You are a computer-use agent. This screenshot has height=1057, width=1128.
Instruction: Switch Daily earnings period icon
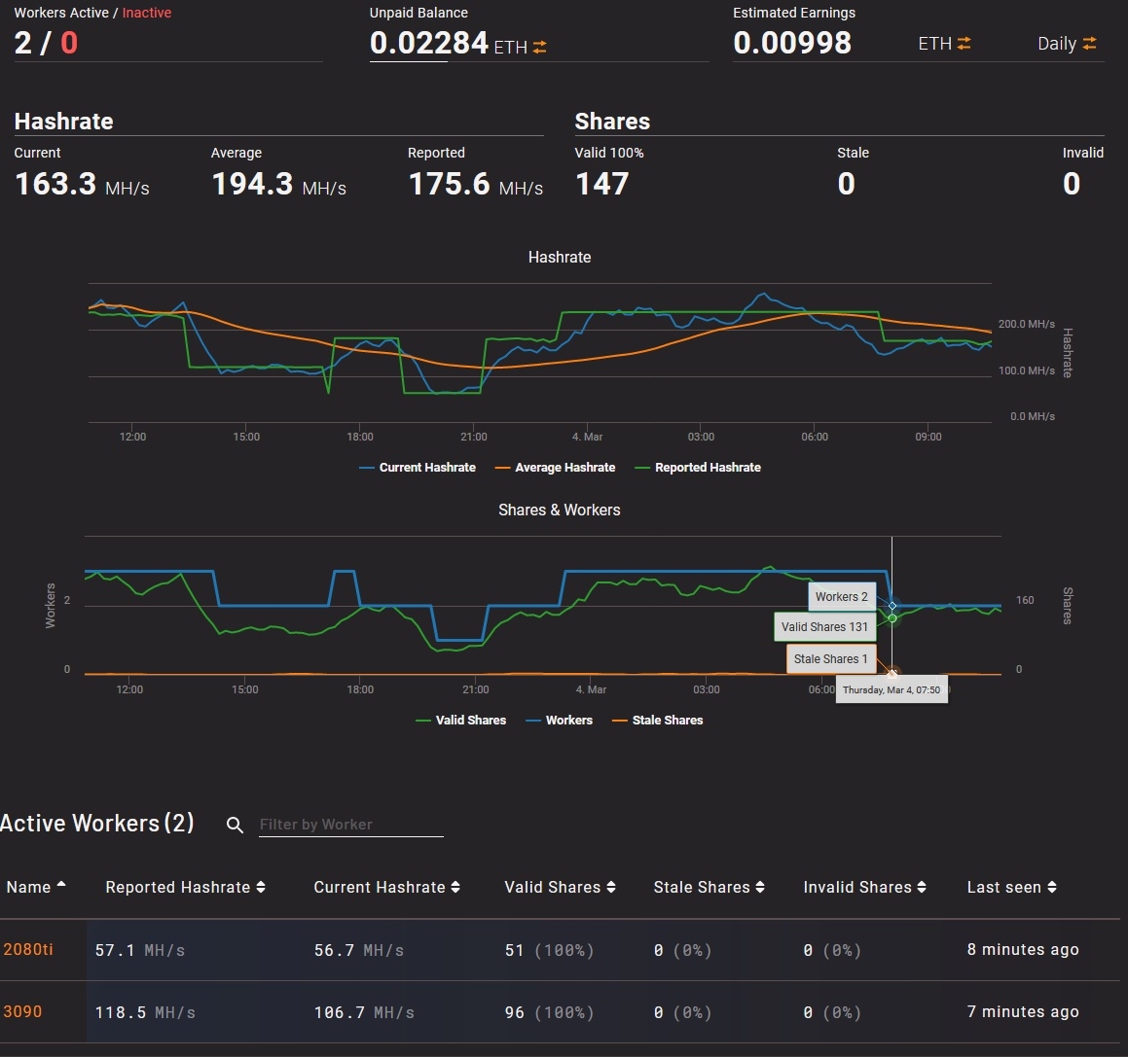click(x=1090, y=43)
